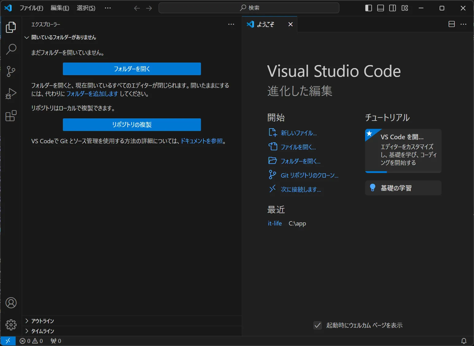Open the ドキュメントを参照 link
Screen dimensions: 474x346
tap(202, 141)
